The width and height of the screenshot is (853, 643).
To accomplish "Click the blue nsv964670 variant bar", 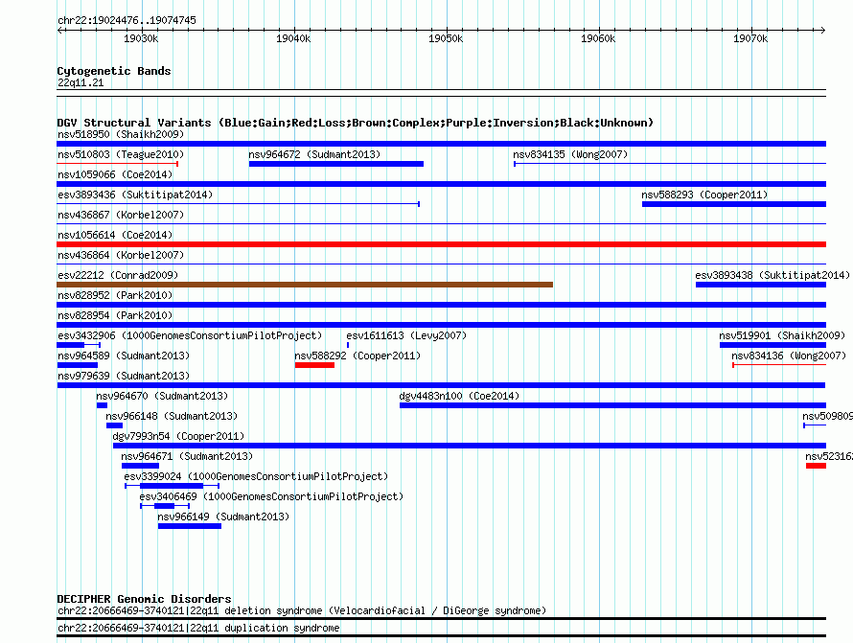I will click(102, 405).
